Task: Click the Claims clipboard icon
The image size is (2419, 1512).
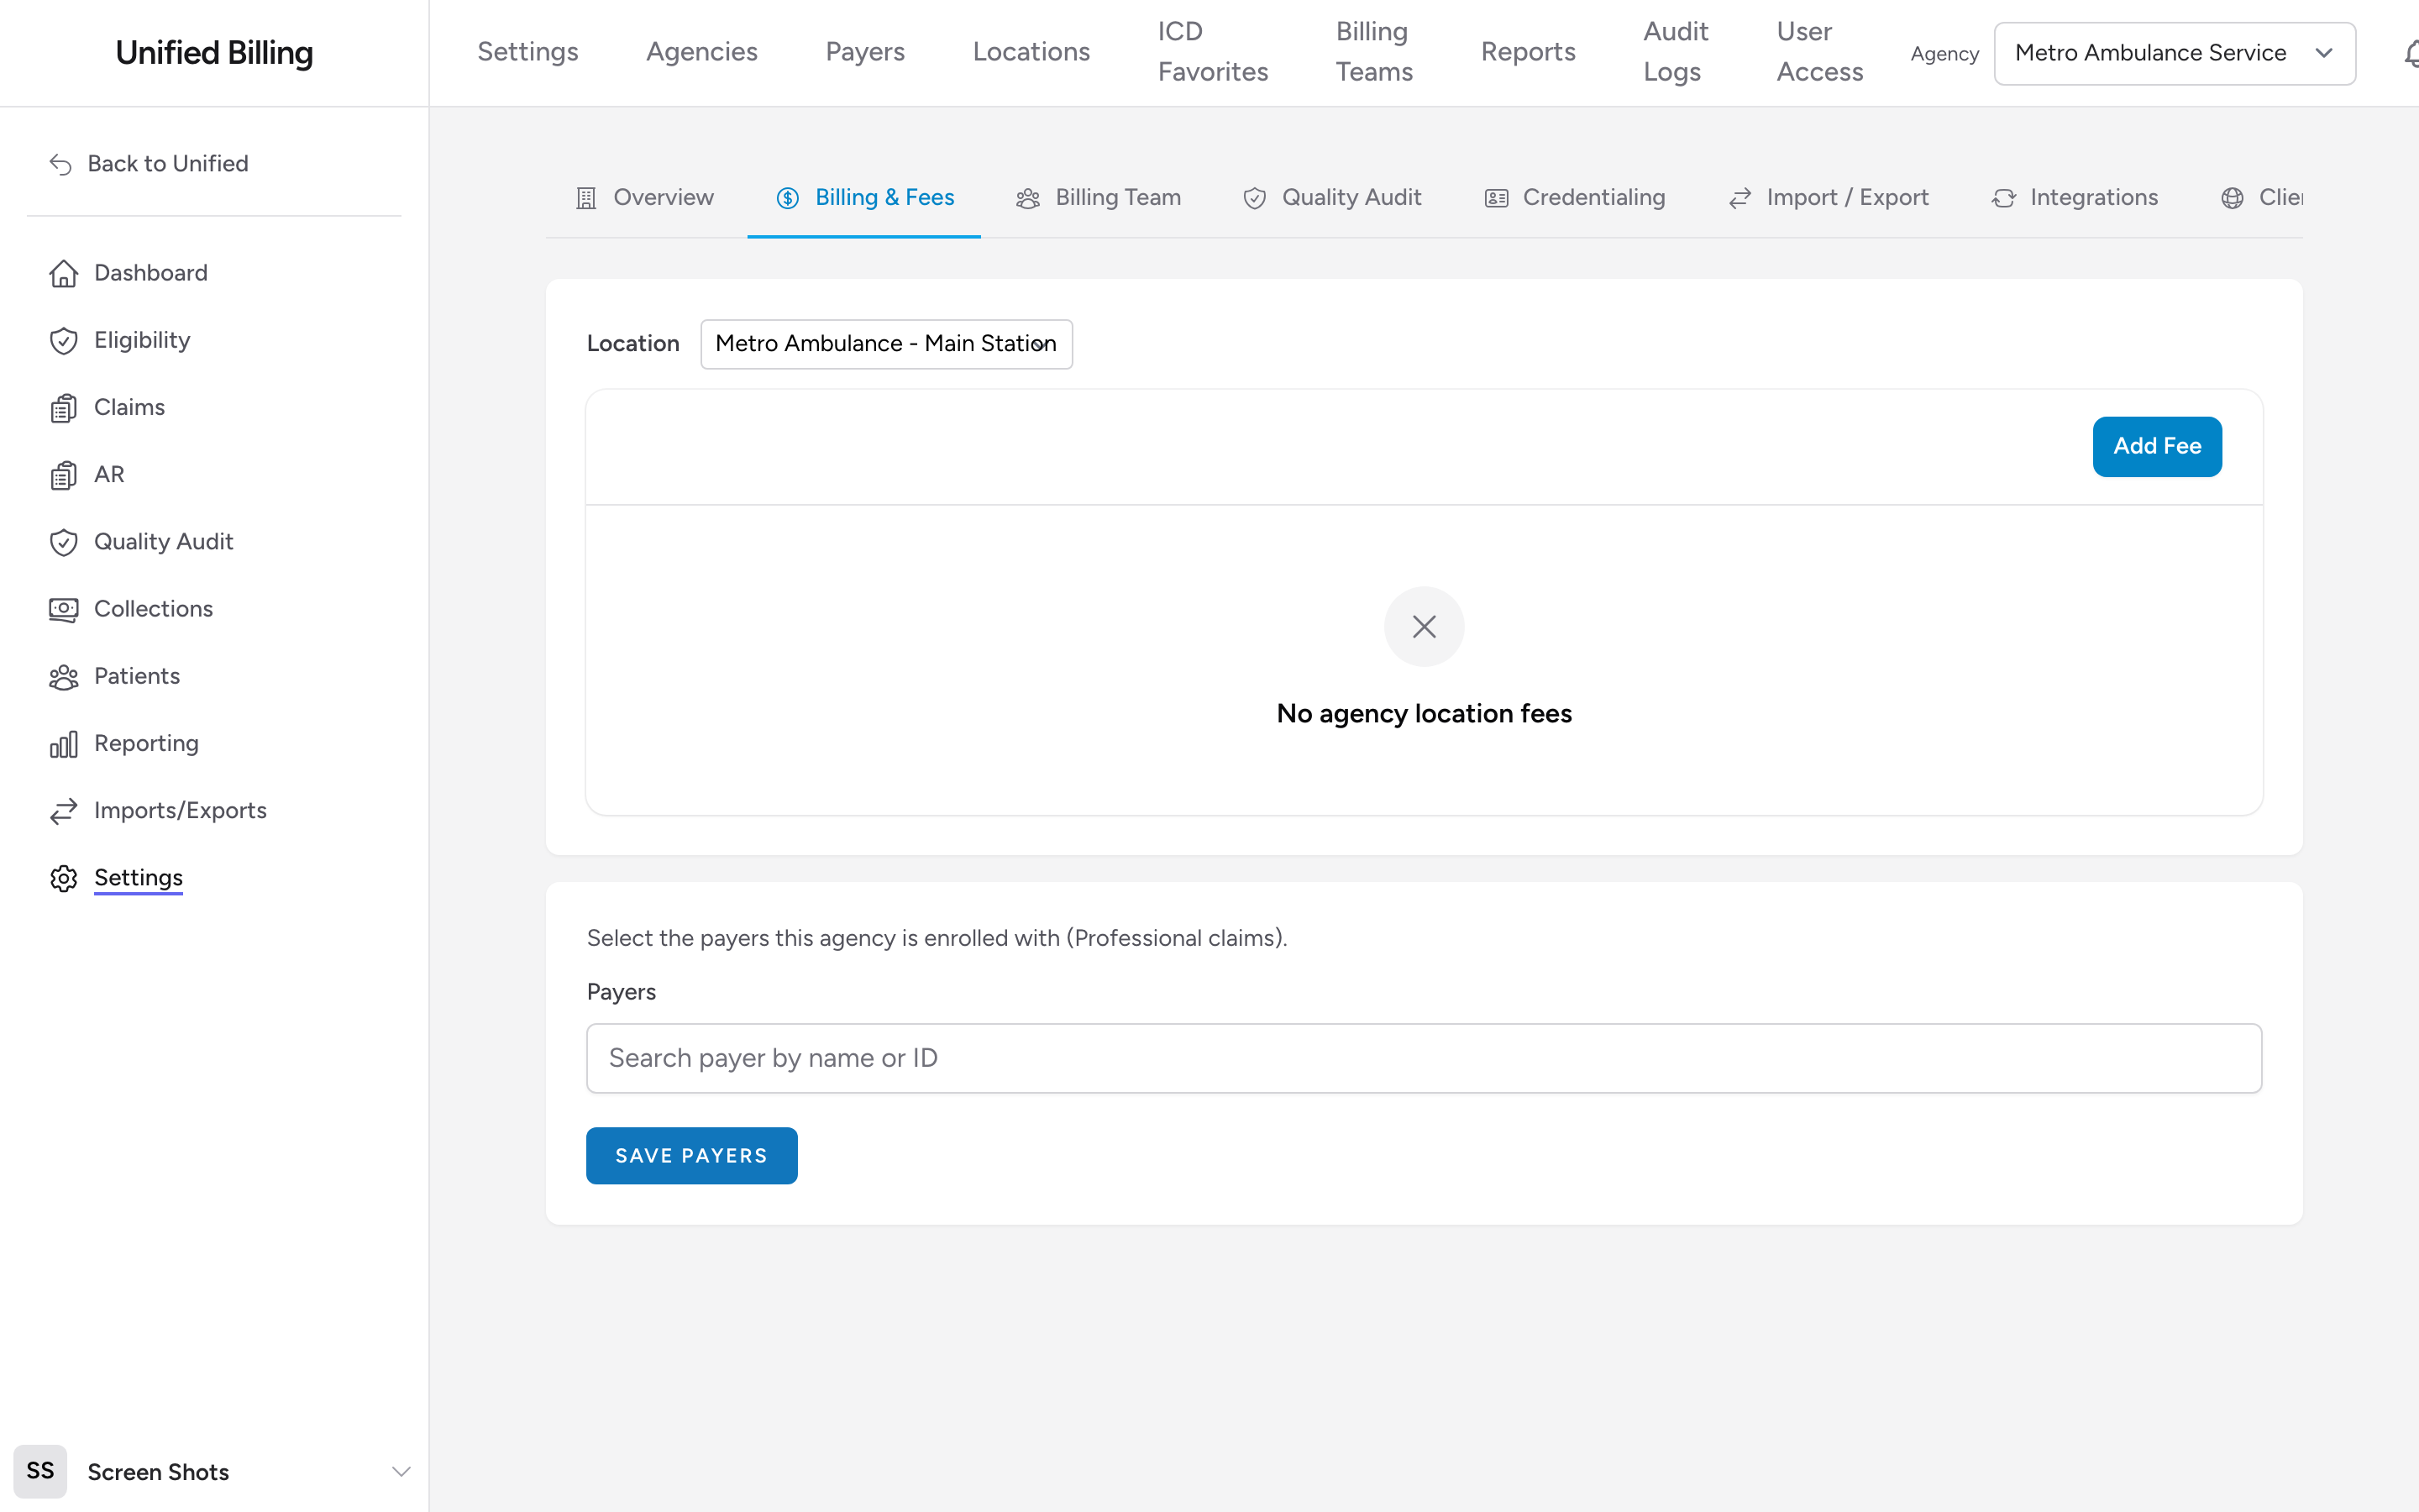Action: coord(64,408)
